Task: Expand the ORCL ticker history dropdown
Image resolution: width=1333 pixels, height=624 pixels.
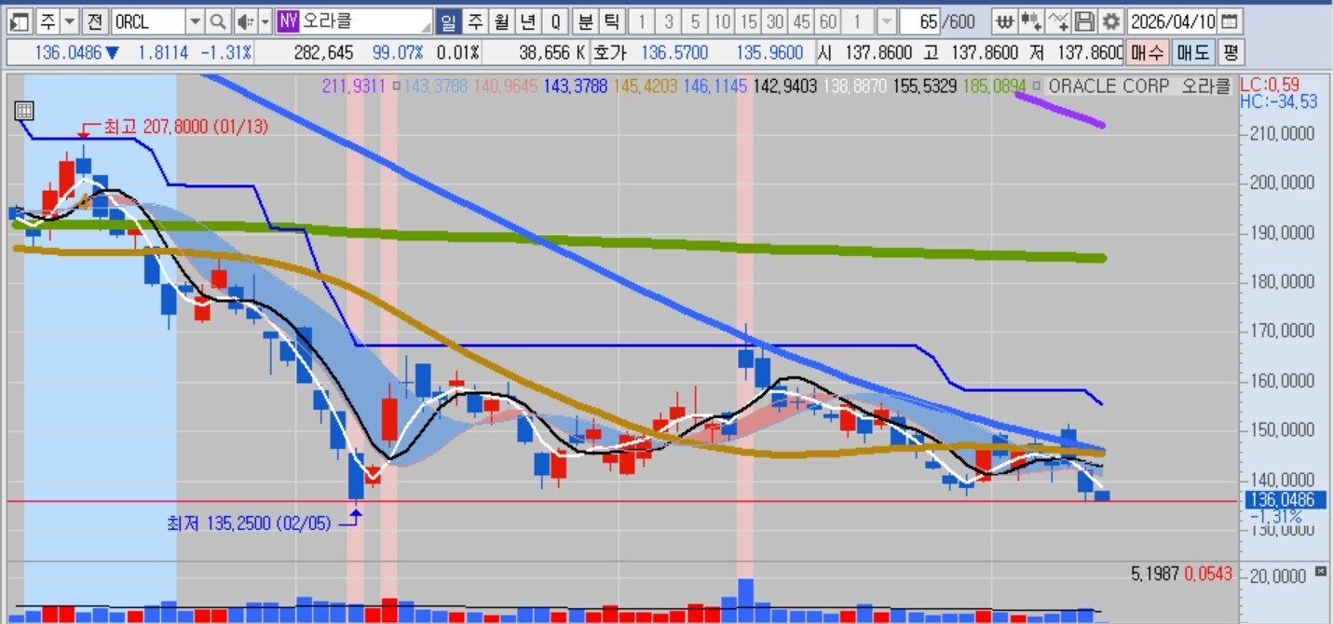Action: point(195,20)
